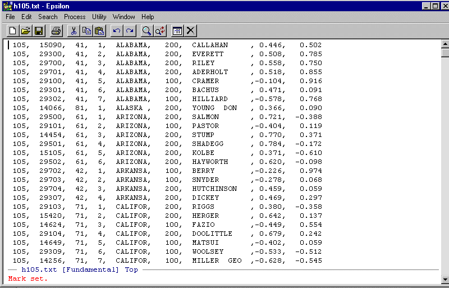Open the Search menu
The height and width of the screenshot is (288, 449).
[x=48, y=17]
